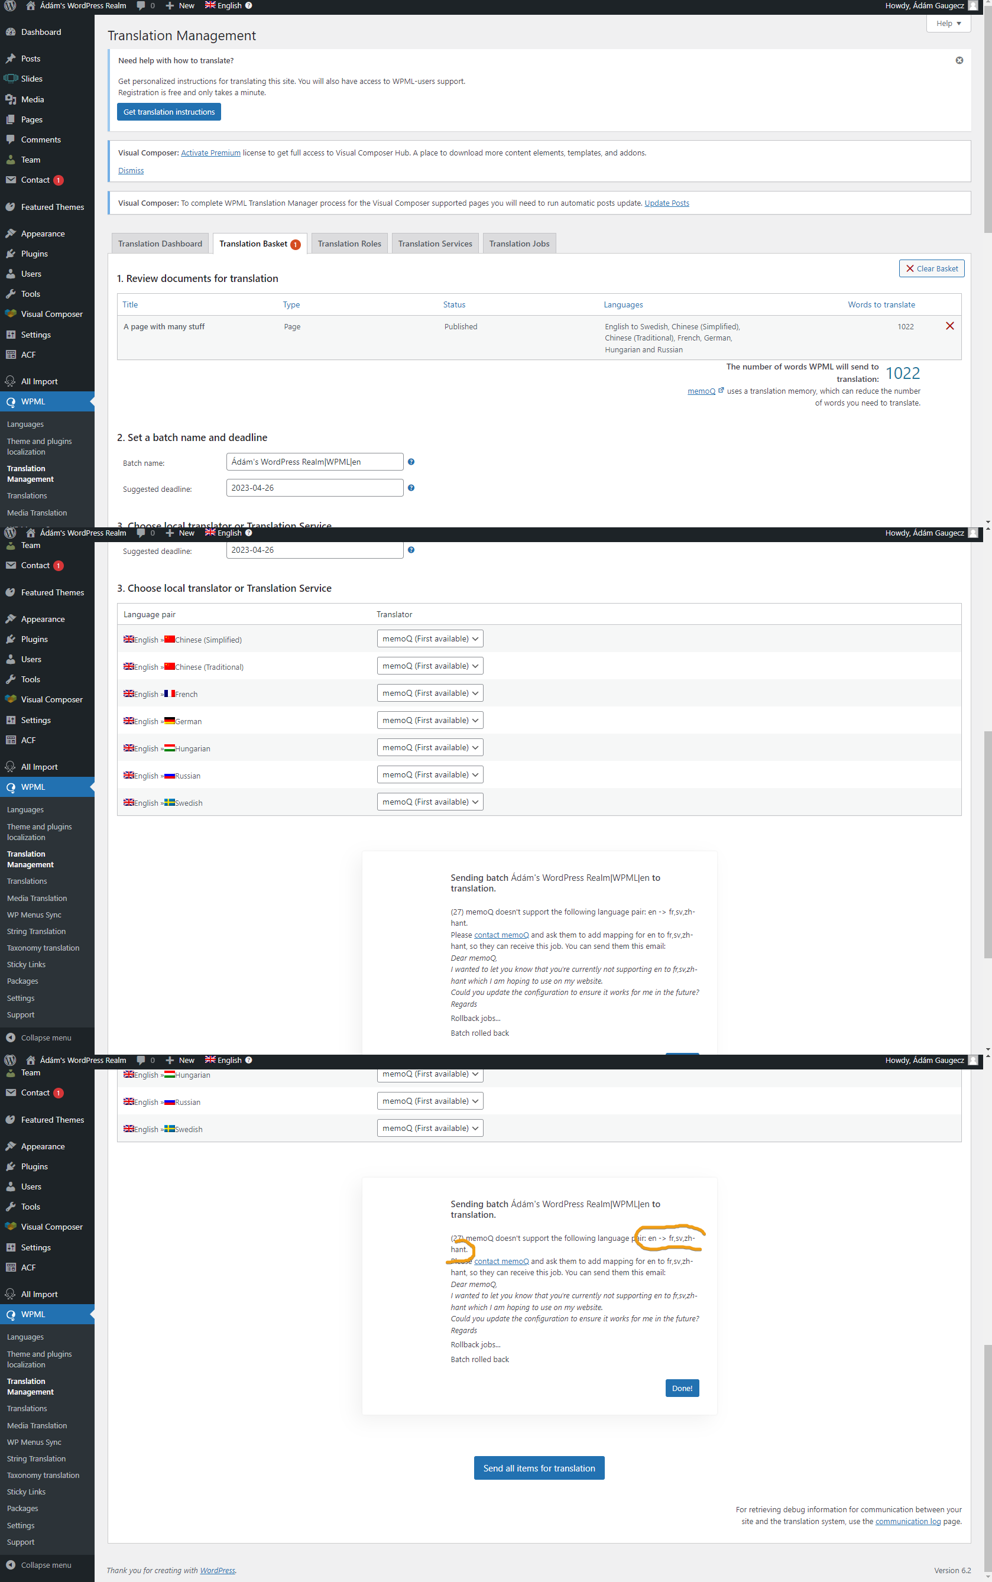Click the Batch name input field

pyautogui.click(x=315, y=462)
